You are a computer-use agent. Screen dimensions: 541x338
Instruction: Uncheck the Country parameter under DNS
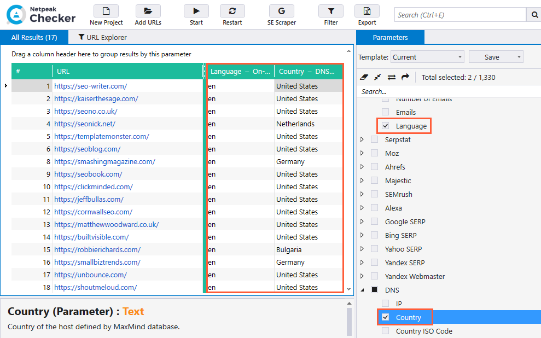coord(386,317)
